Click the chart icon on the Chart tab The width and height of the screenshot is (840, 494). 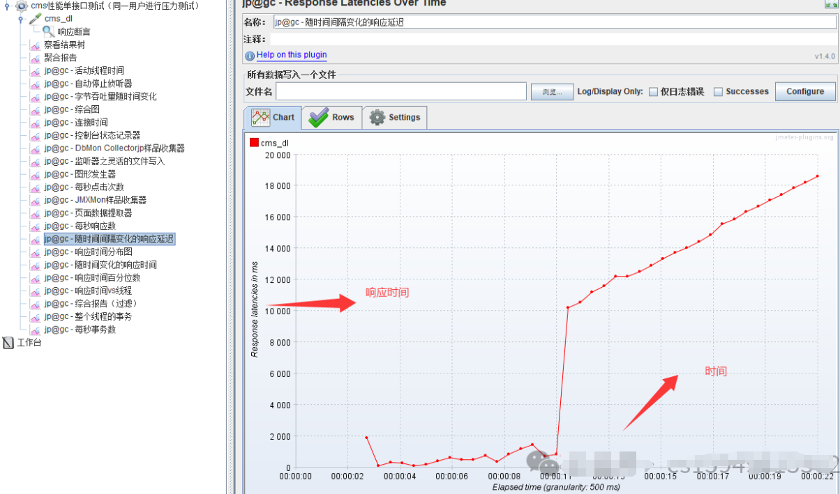coord(261,117)
